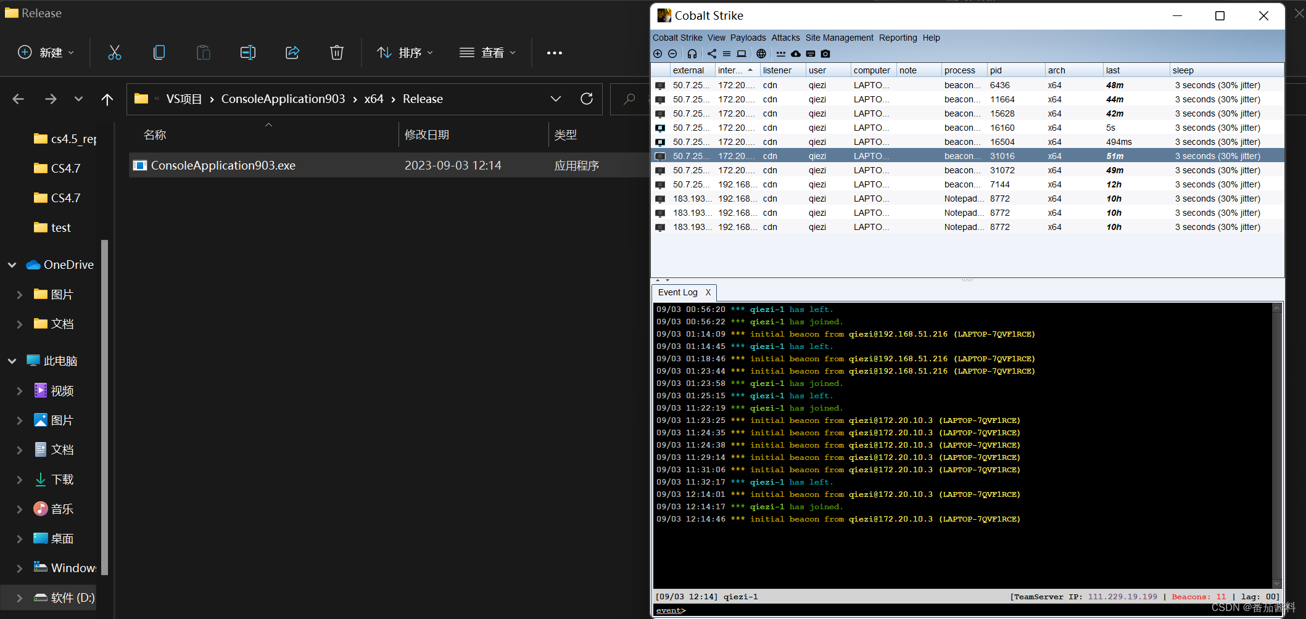Expand the 下载 folder node
Viewport: 1306px width, 619px height.
[x=19, y=480]
